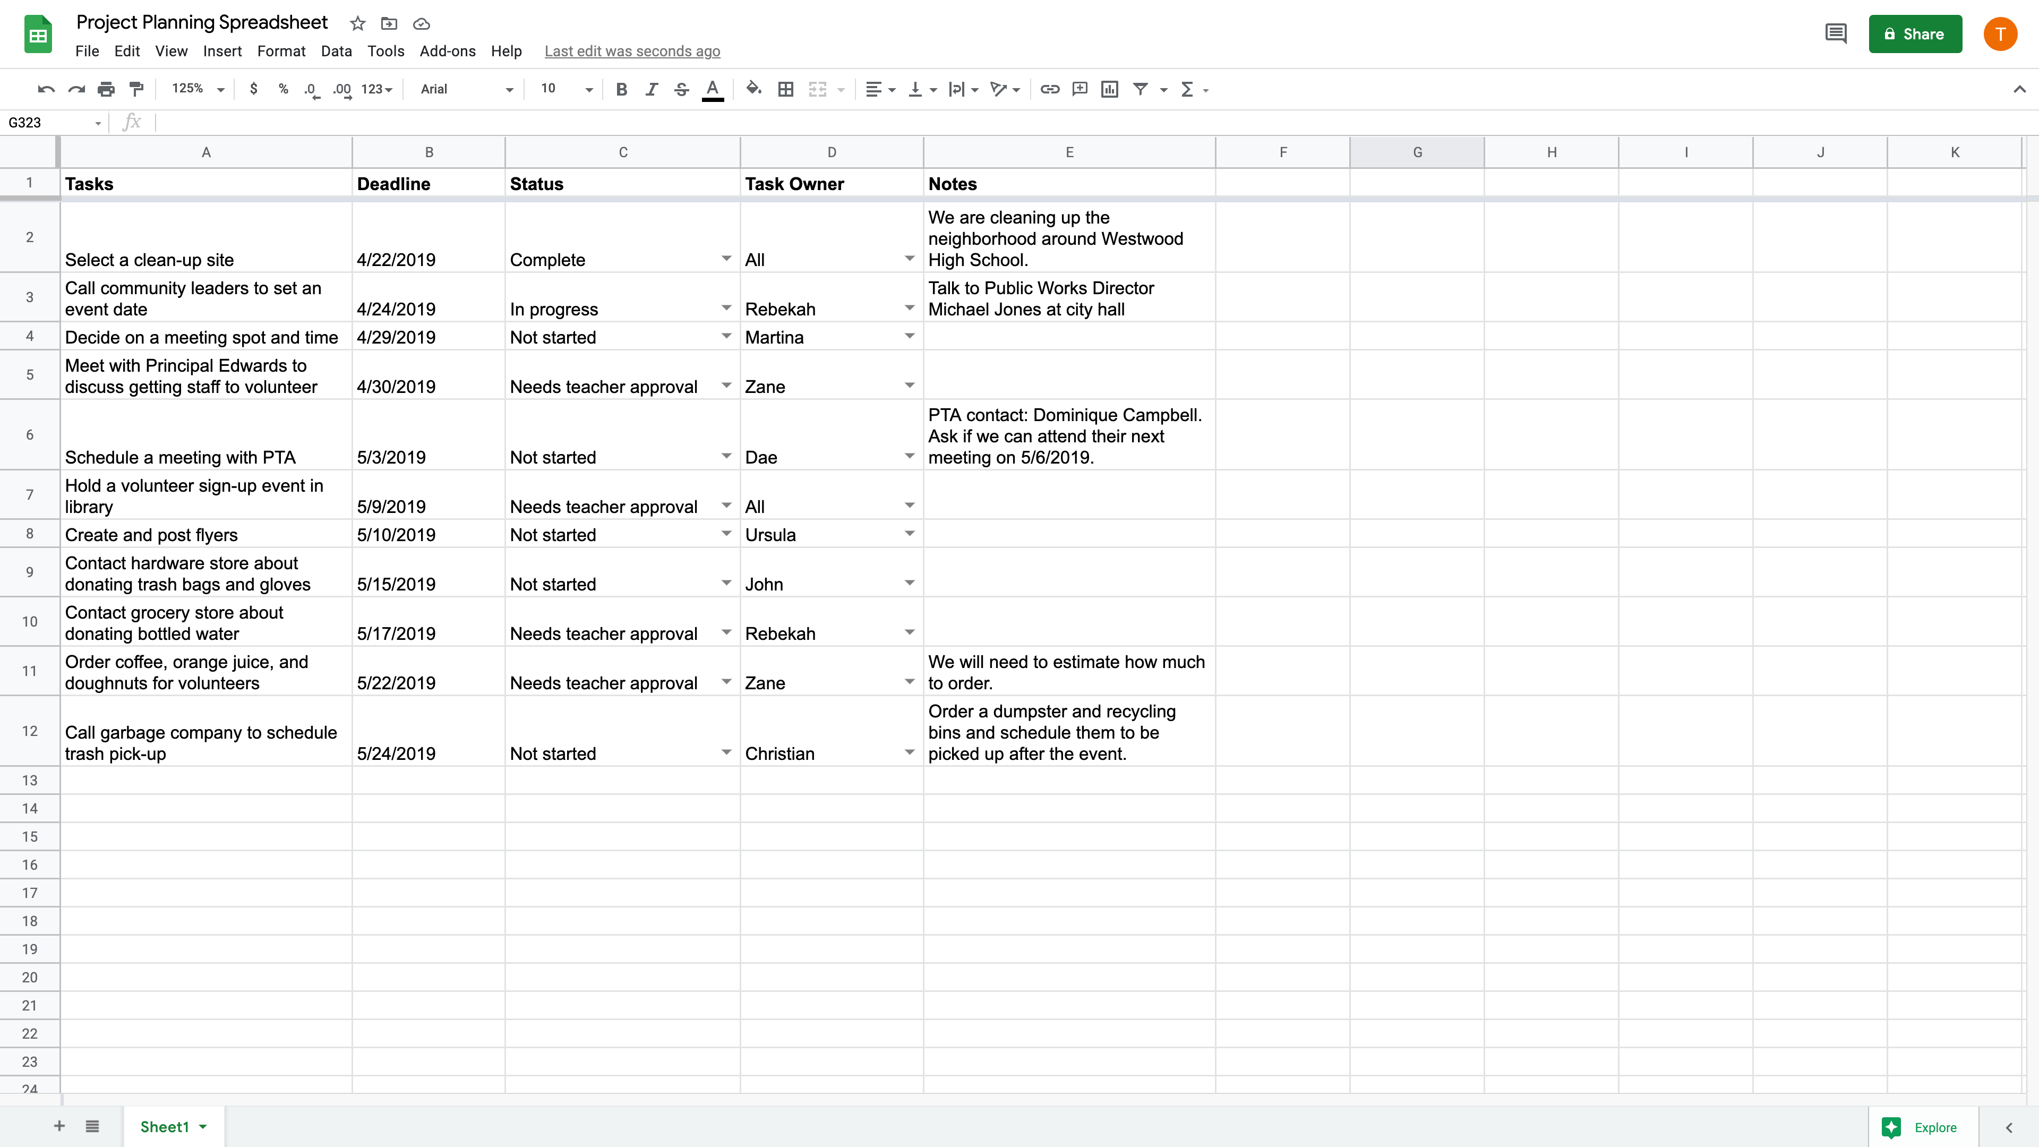Open the Data menu
This screenshot has height=1147, width=2039.
point(336,50)
